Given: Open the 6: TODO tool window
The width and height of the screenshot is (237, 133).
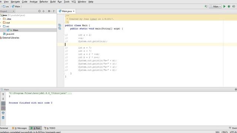Looking at the screenshot, I should [x=50, y=128].
